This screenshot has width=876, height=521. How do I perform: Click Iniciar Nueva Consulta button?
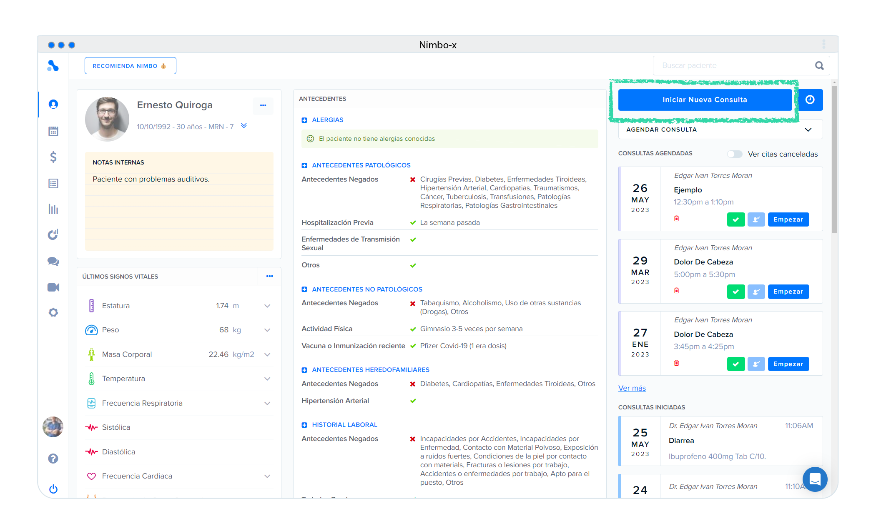click(705, 100)
